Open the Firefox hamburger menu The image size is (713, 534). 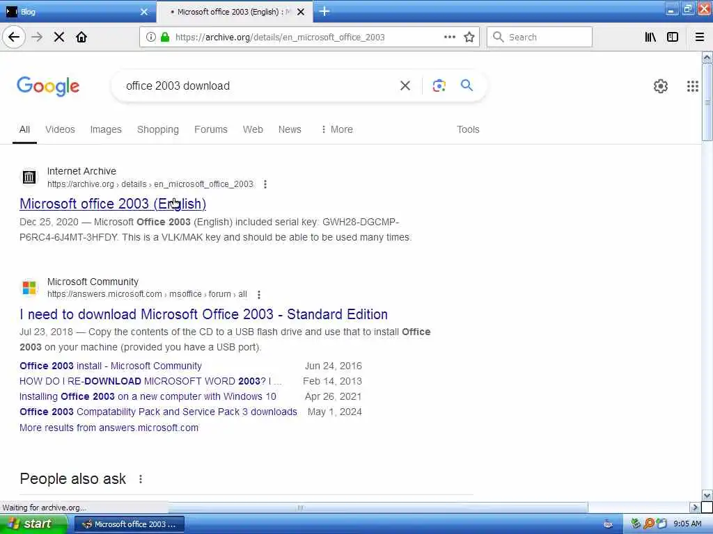699,38
